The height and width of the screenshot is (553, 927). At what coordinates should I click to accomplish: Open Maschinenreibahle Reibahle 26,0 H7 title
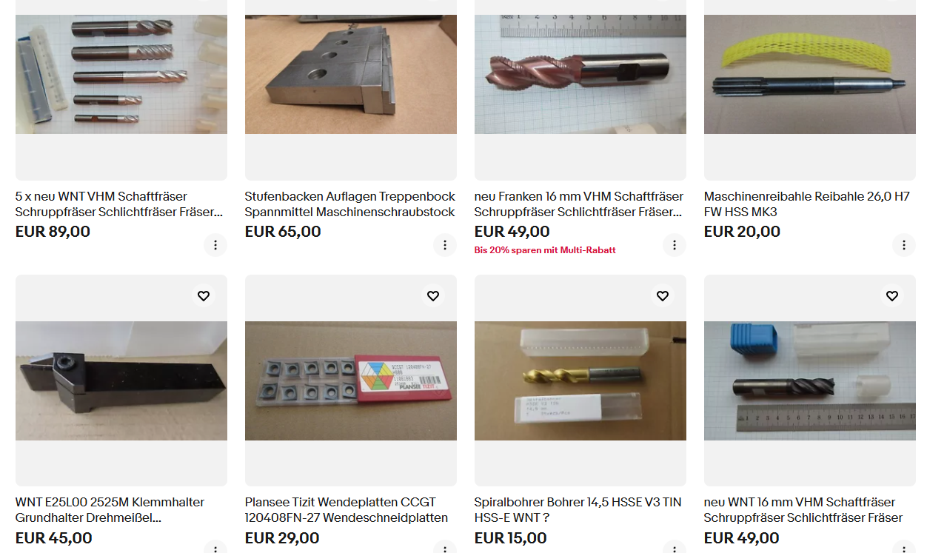click(x=807, y=204)
